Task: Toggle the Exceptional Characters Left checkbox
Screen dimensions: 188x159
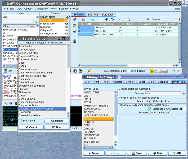Action: click(x=150, y=109)
